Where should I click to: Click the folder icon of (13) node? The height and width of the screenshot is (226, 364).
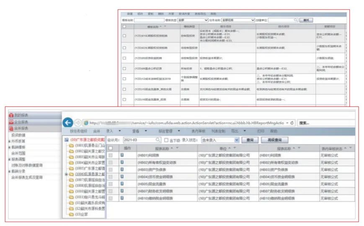pos(71,214)
